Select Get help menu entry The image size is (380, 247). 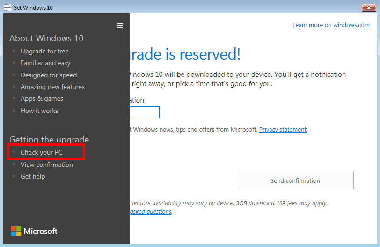(33, 176)
